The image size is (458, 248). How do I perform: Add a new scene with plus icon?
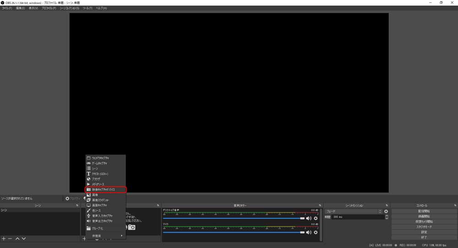click(x=4, y=239)
